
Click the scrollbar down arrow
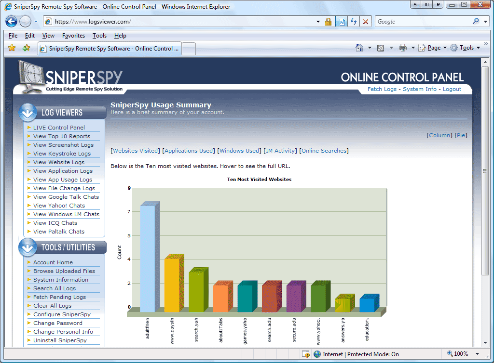click(x=485, y=343)
